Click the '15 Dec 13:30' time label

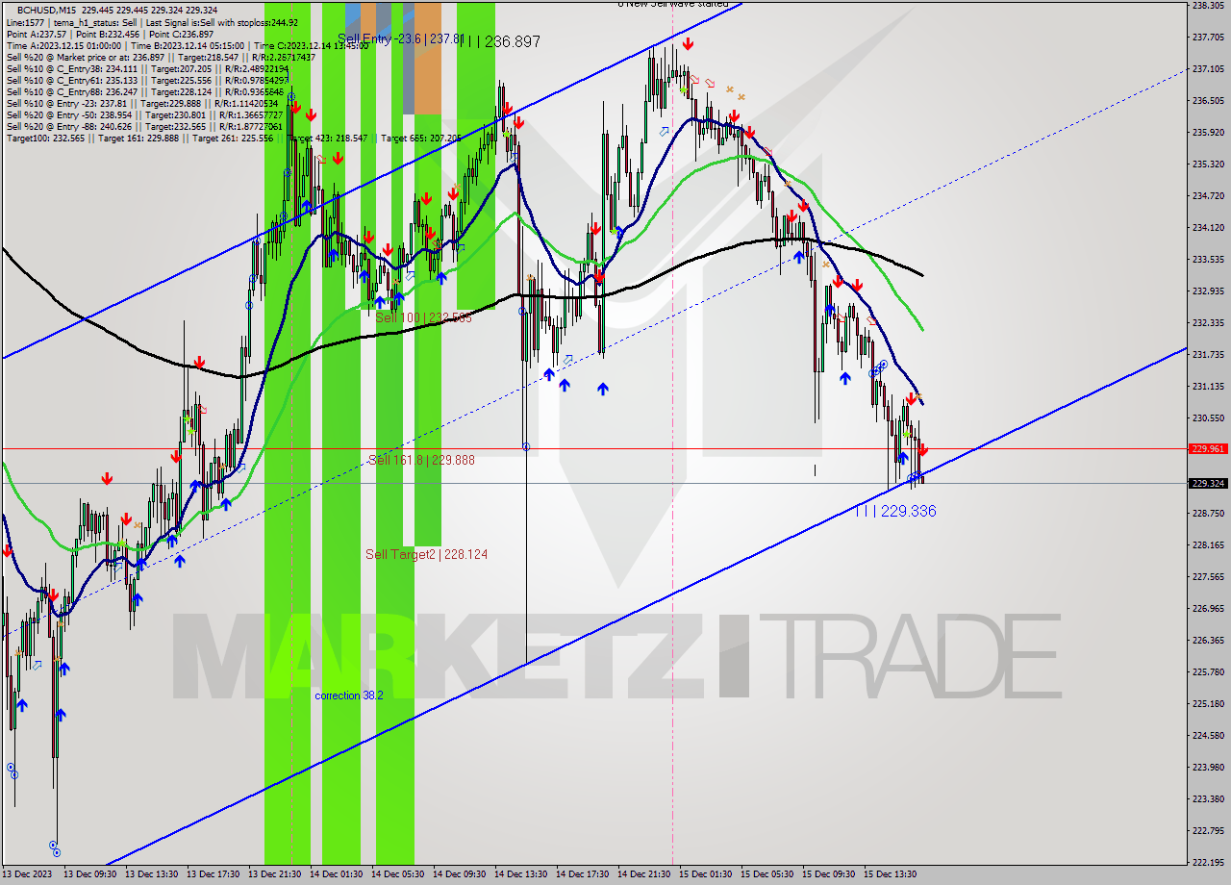coord(889,874)
